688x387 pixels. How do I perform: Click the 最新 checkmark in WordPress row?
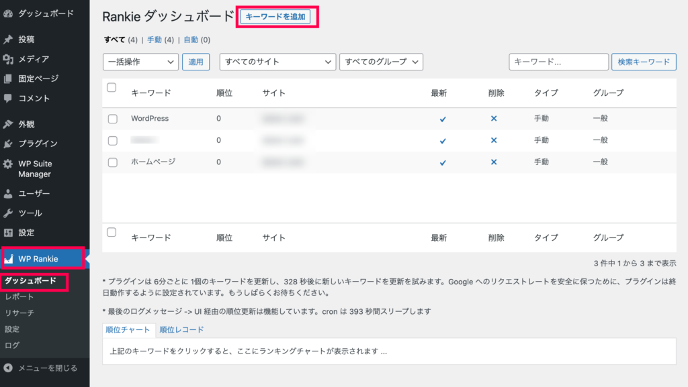point(443,119)
